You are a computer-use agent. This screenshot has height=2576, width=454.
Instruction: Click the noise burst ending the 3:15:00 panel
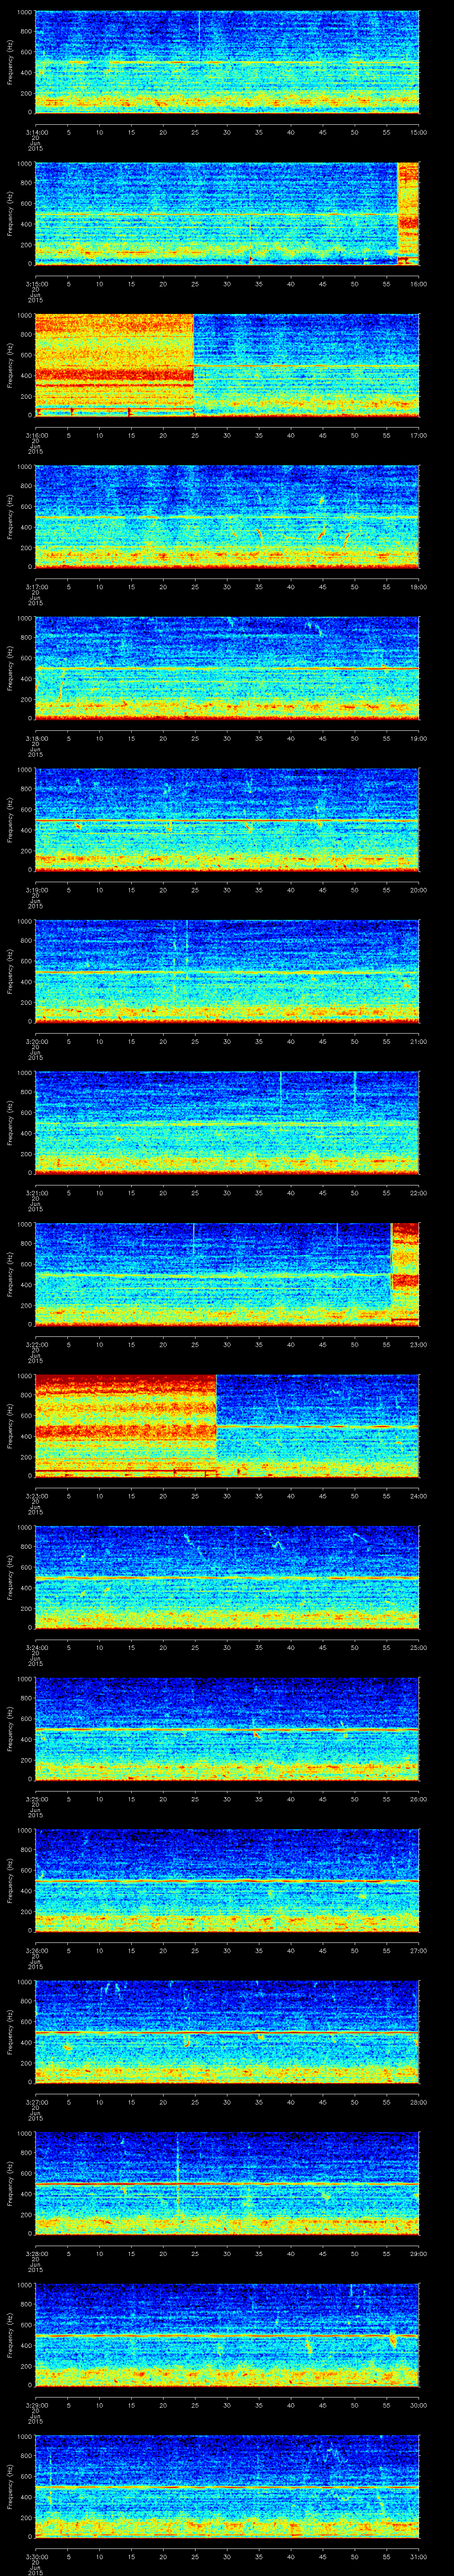(x=408, y=213)
